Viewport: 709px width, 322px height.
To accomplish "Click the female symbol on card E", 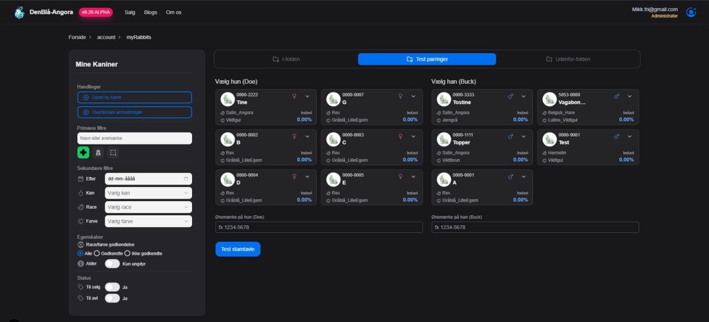I will tap(400, 176).
